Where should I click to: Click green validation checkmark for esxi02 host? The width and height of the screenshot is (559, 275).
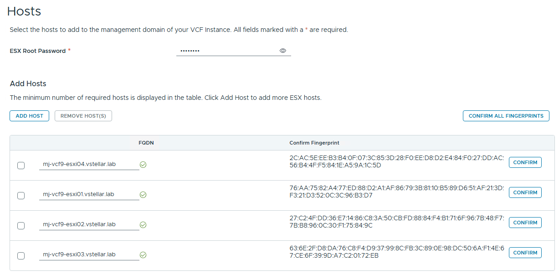tap(143, 225)
